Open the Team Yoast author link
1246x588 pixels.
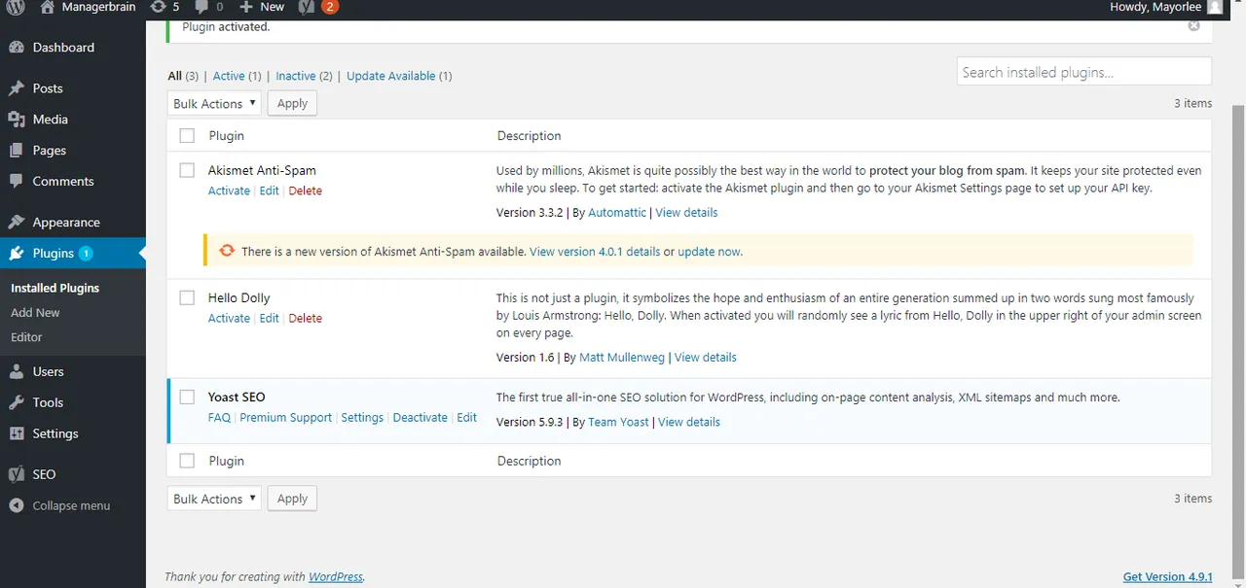pos(618,422)
